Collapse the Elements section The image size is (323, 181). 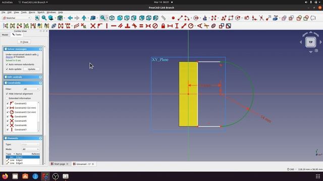pyautogui.click(x=40, y=138)
